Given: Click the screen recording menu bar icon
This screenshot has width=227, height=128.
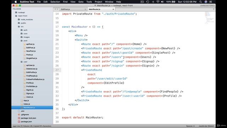Looking at the screenshot, I should tap(142, 2).
